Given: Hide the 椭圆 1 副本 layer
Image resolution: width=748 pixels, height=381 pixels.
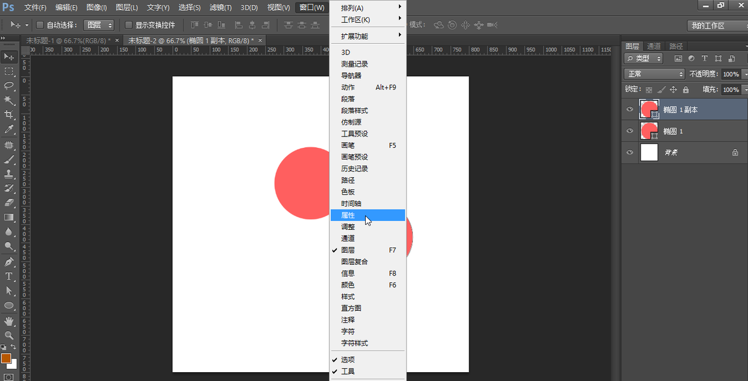Looking at the screenshot, I should tap(630, 109).
